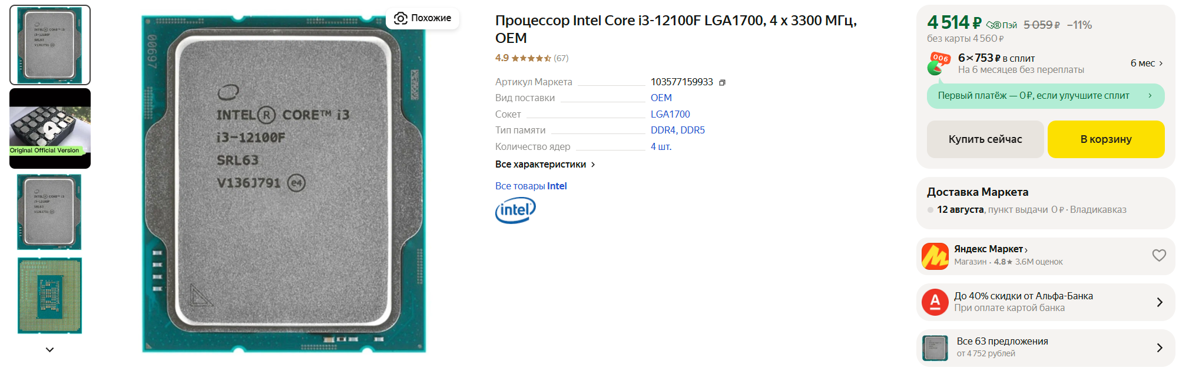Expand the 6 мес split term selector

click(1146, 63)
